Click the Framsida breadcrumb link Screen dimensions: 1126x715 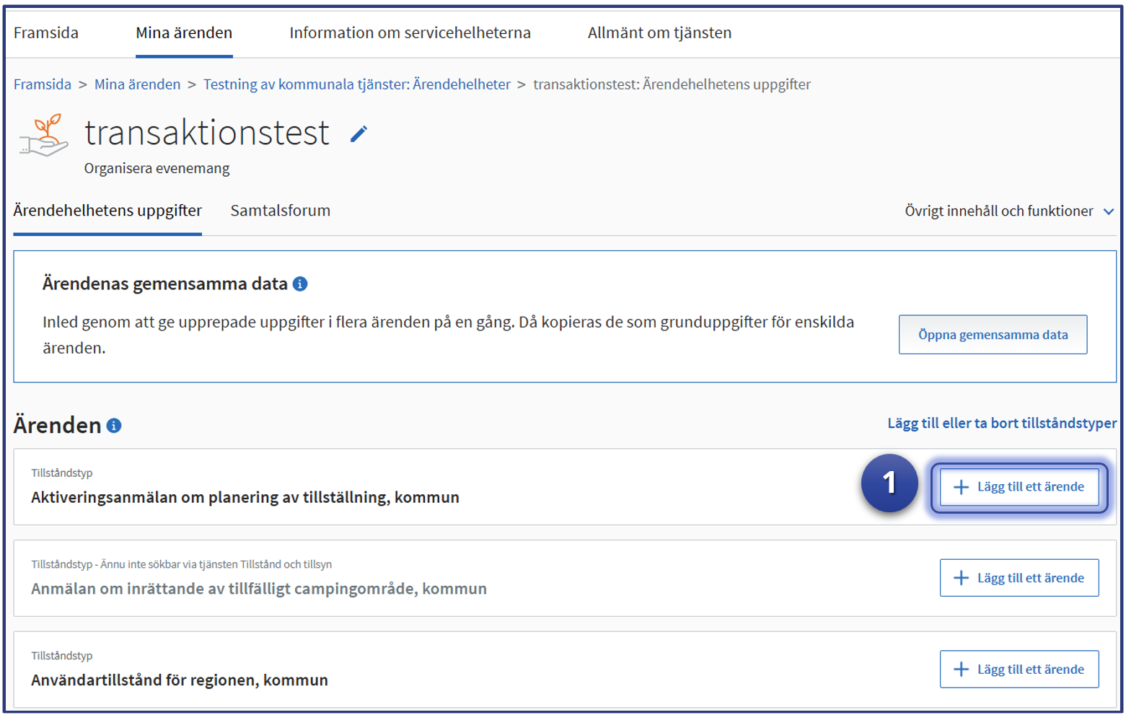pos(43,84)
